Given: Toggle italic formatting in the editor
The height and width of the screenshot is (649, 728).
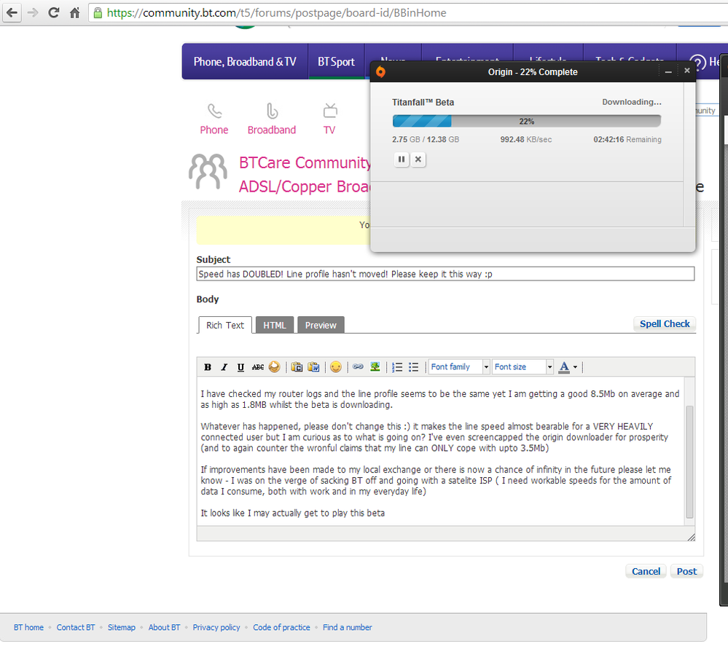Looking at the screenshot, I should (224, 367).
